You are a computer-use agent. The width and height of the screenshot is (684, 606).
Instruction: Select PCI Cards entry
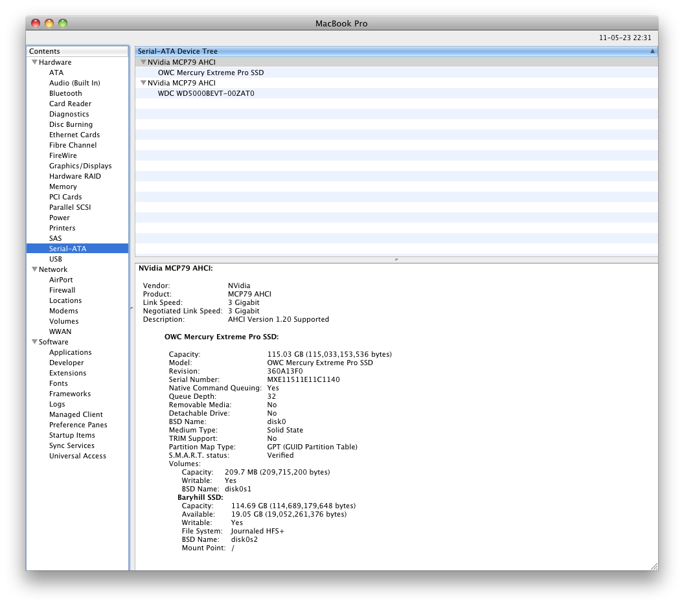[65, 197]
